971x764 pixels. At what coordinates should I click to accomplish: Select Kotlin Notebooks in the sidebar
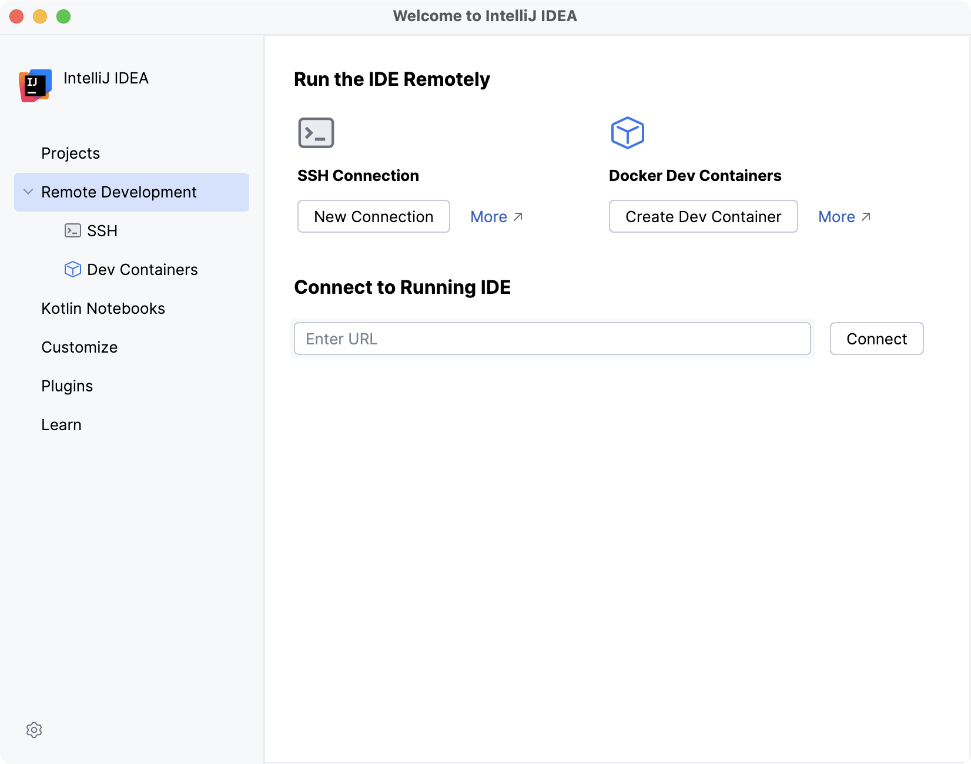(103, 308)
